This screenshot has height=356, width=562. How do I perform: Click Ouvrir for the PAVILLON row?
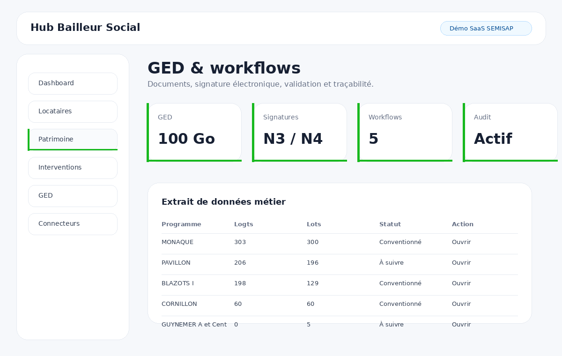(461, 263)
